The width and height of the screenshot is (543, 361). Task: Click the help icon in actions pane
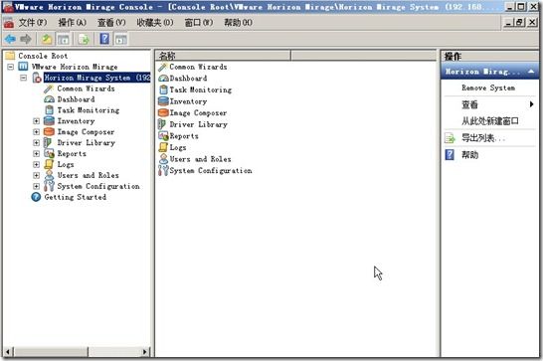coord(450,154)
